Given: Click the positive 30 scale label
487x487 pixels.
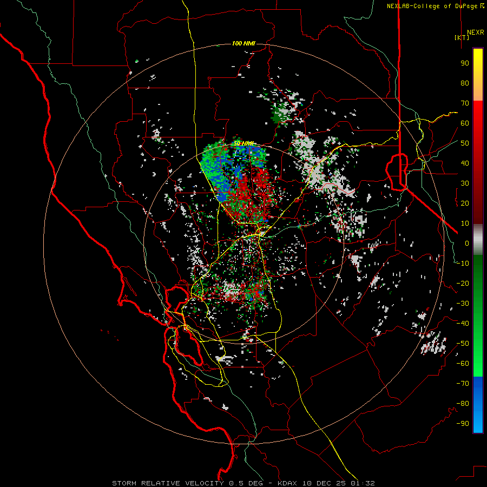Looking at the screenshot, I should 465,183.
